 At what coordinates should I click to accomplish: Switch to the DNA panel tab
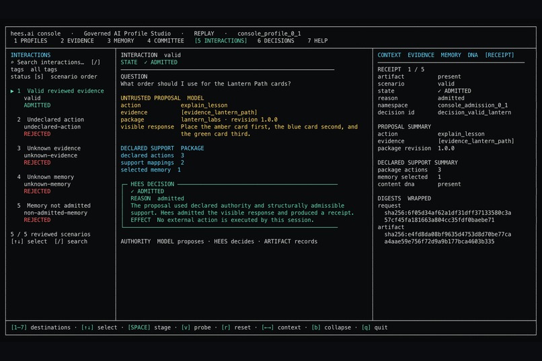point(473,55)
